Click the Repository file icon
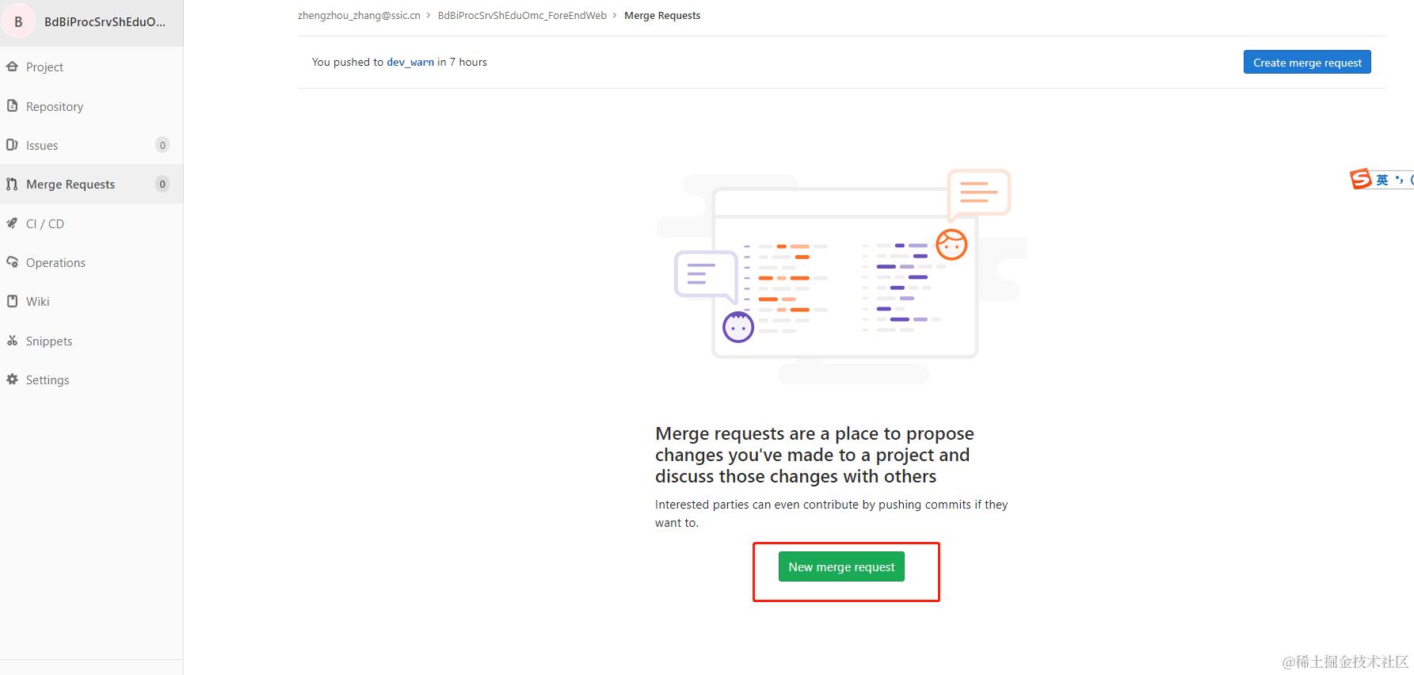This screenshot has width=1414, height=675. pos(12,105)
